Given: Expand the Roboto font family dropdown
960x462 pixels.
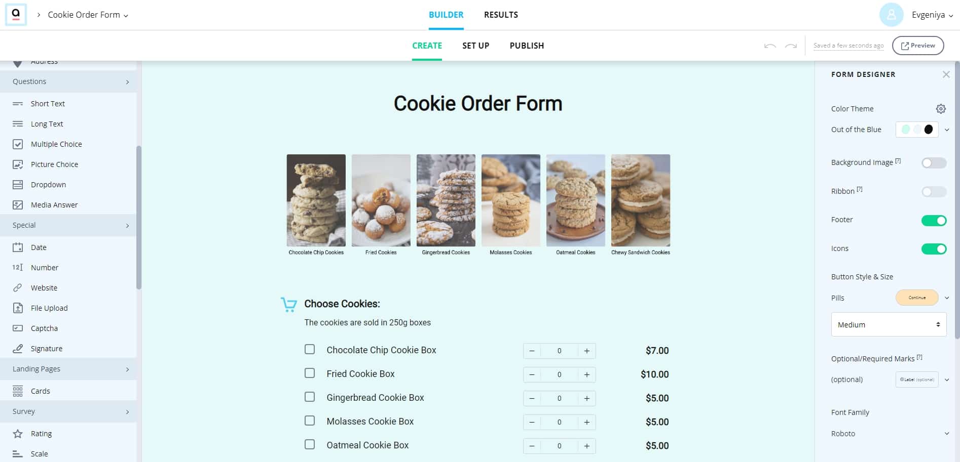Looking at the screenshot, I should point(889,434).
